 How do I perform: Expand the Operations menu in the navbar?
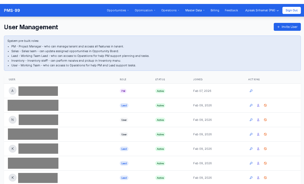point(170,10)
